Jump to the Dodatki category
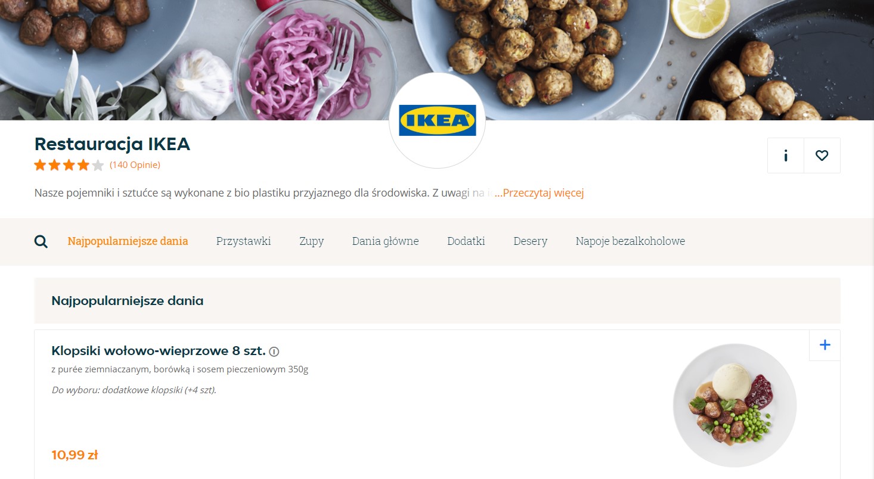 coord(466,241)
